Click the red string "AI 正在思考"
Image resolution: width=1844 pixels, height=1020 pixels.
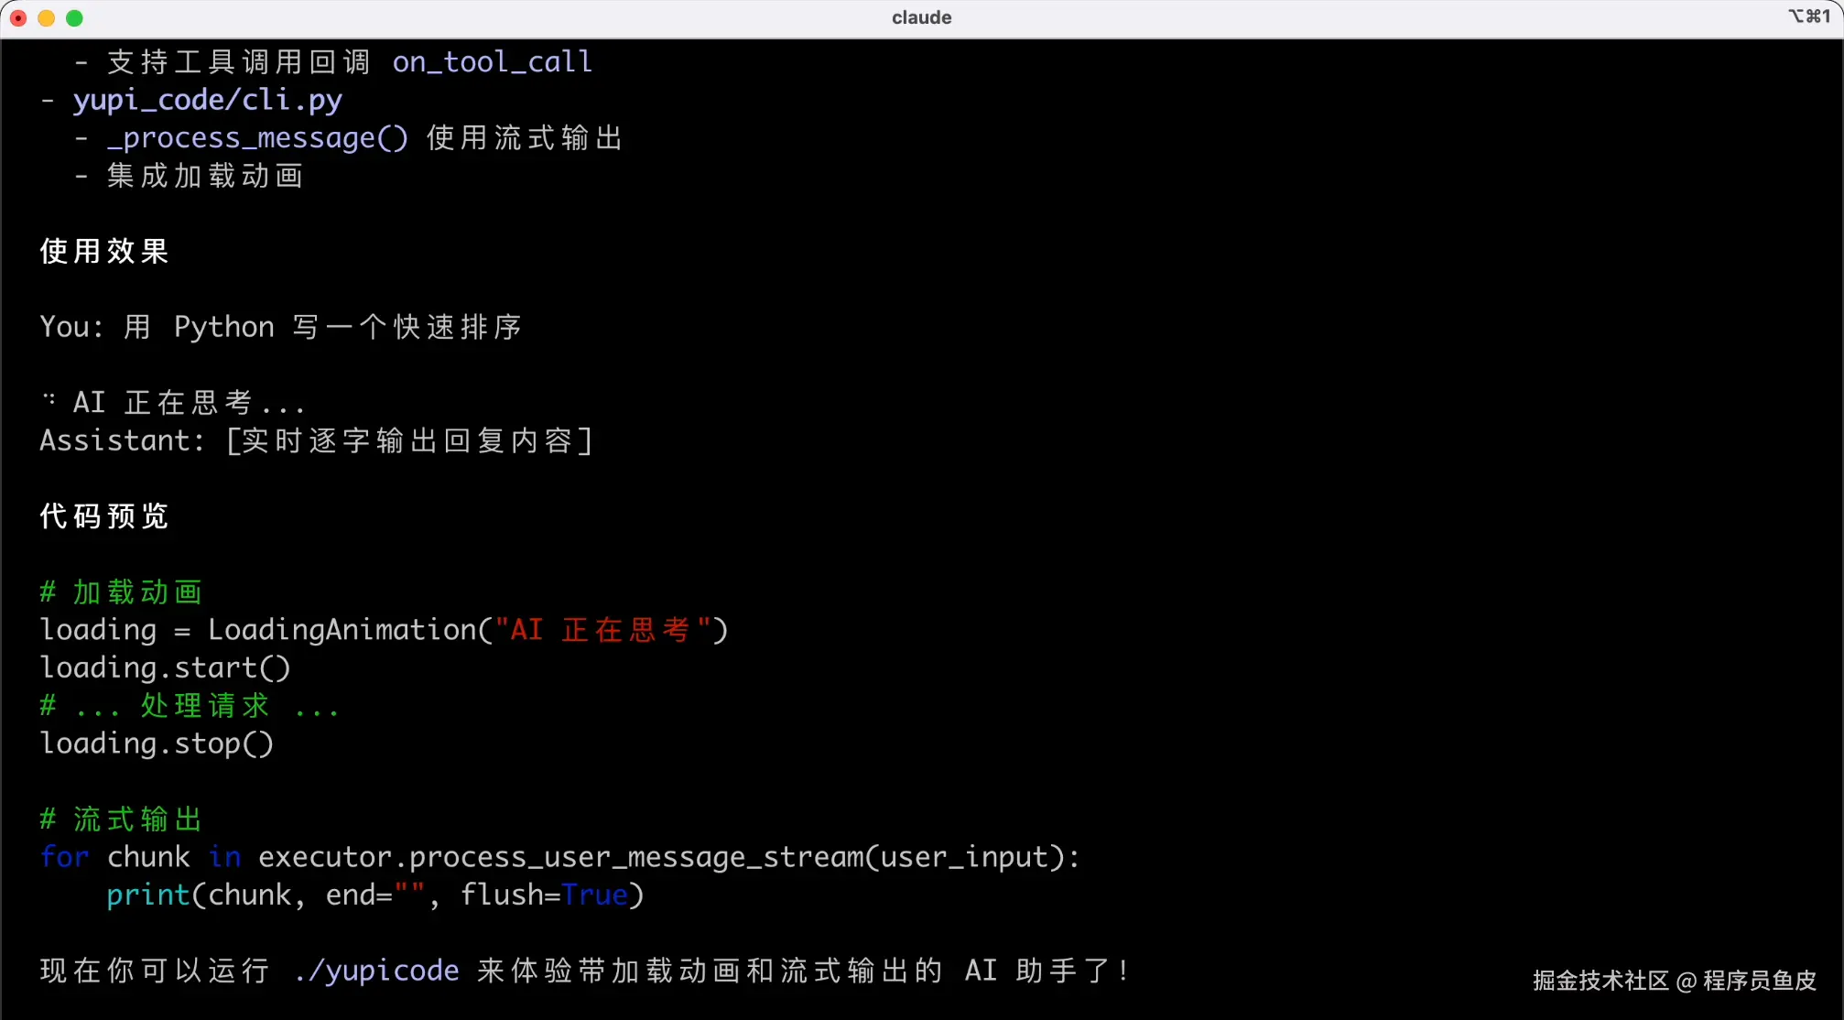click(602, 630)
